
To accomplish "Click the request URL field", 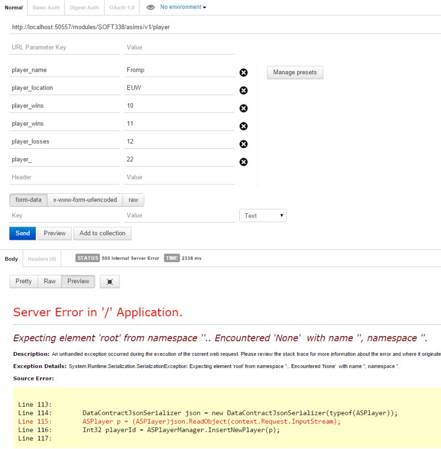I will (x=110, y=26).
